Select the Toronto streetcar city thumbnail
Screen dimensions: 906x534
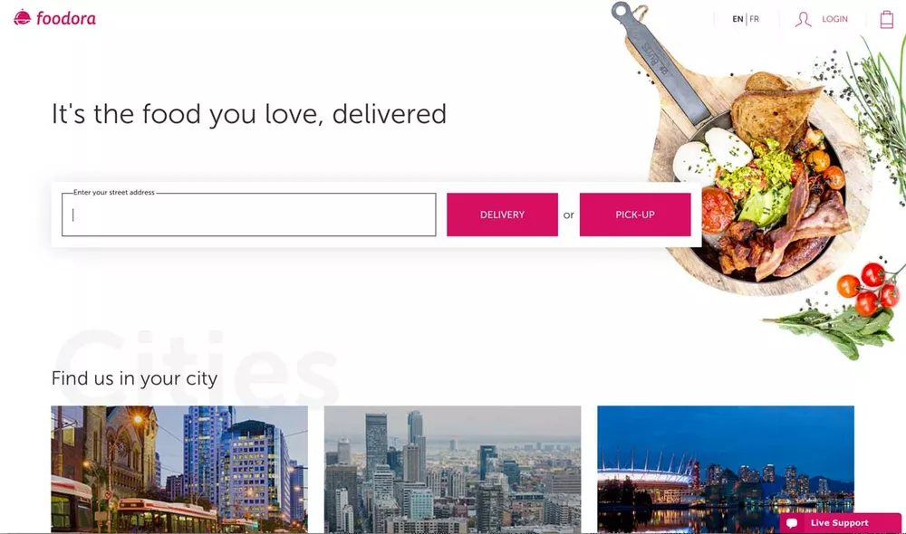179,469
